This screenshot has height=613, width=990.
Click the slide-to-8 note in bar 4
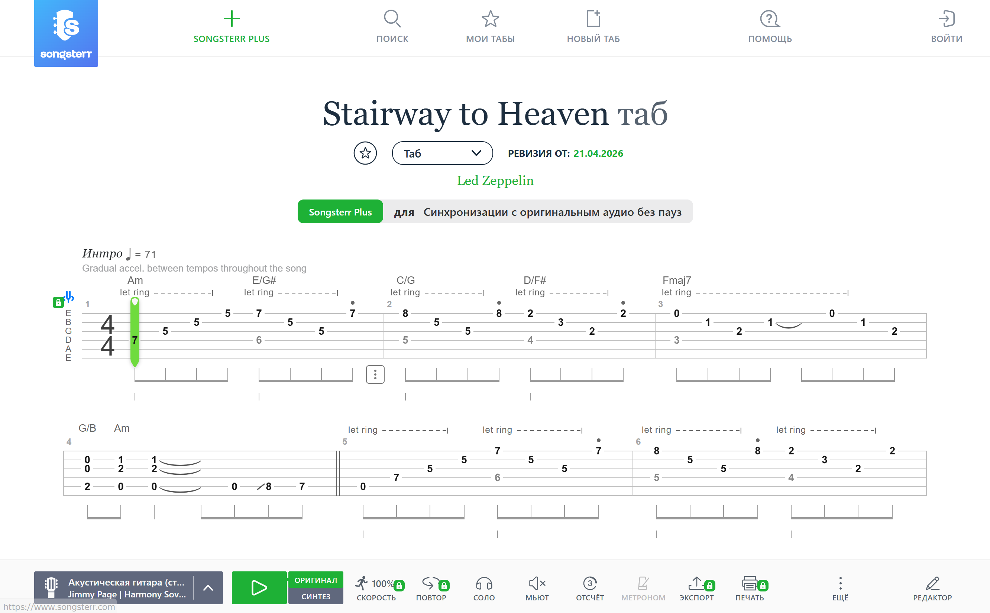coord(268,487)
